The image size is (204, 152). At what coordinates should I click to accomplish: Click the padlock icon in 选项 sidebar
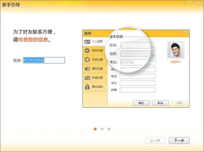tap(87, 87)
